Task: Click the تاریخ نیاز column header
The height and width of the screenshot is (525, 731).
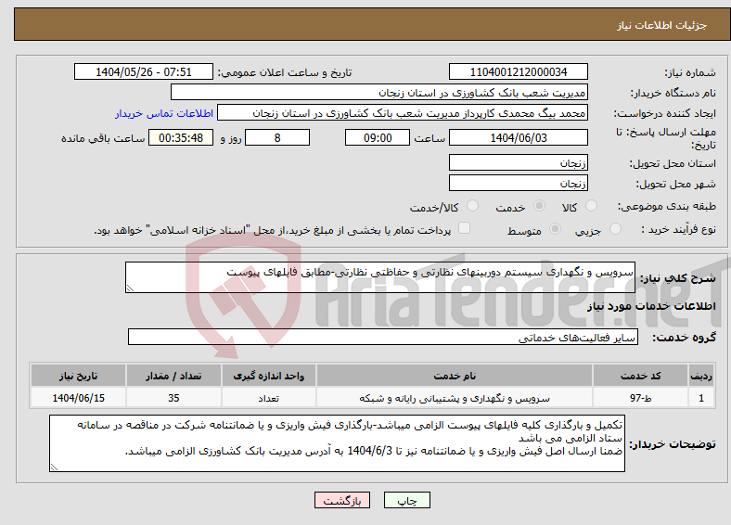Action: [x=78, y=376]
